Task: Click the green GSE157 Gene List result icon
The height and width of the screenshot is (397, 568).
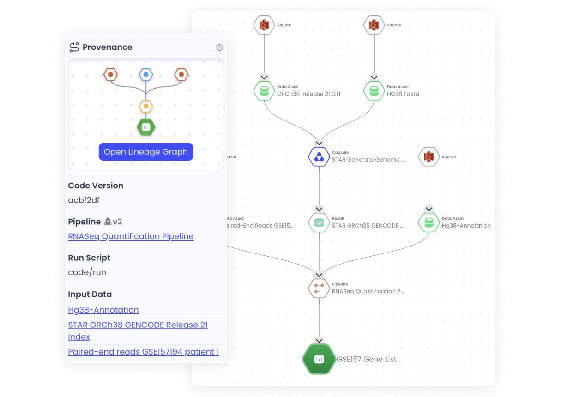Action: click(x=319, y=359)
